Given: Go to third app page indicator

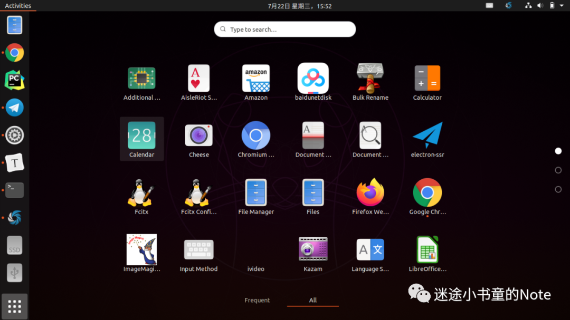Looking at the screenshot, I should click(x=558, y=189).
